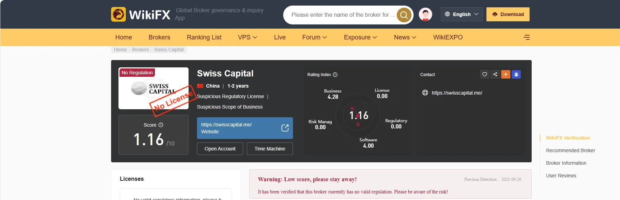Jump to User Reviews section

561,176
